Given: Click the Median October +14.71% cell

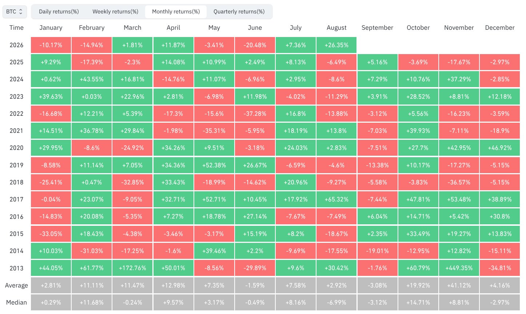Looking at the screenshot, I should tap(418, 302).
